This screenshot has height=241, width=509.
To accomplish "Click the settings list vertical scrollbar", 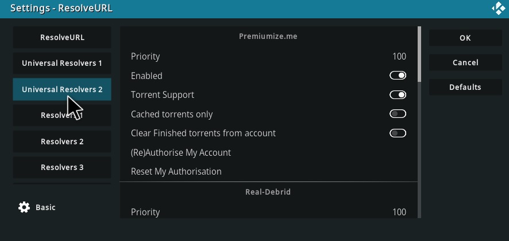I will [x=419, y=123].
